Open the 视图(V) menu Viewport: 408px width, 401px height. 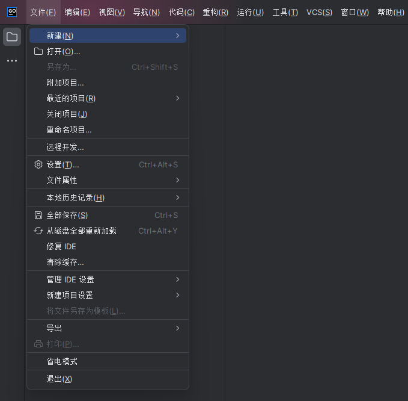pyautogui.click(x=112, y=12)
